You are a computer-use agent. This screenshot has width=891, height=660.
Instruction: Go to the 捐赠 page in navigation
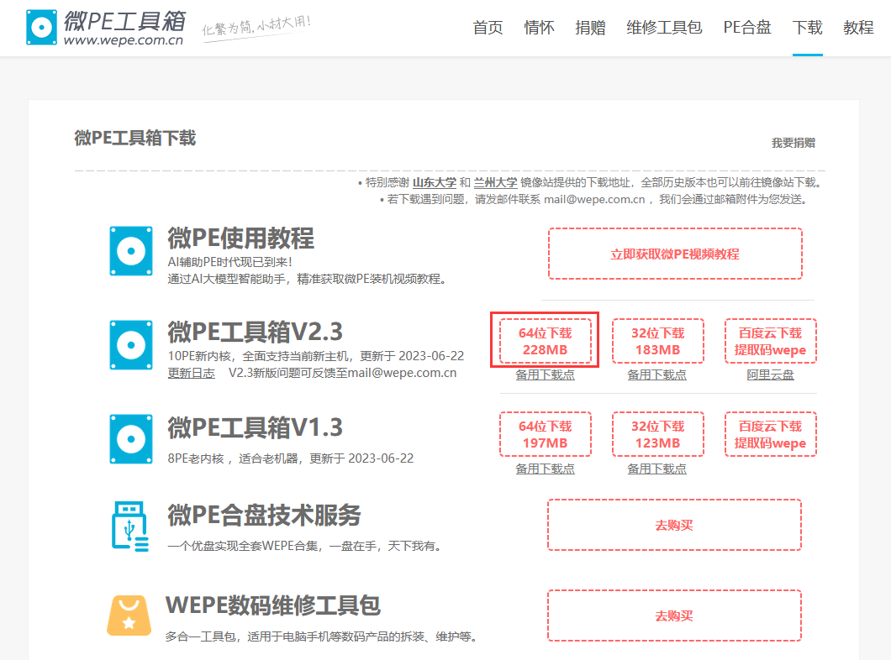tap(590, 27)
